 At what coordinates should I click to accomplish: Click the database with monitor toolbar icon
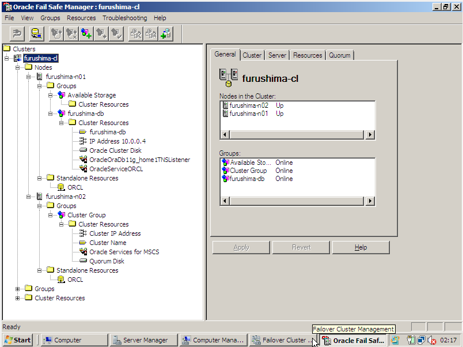click(37, 33)
